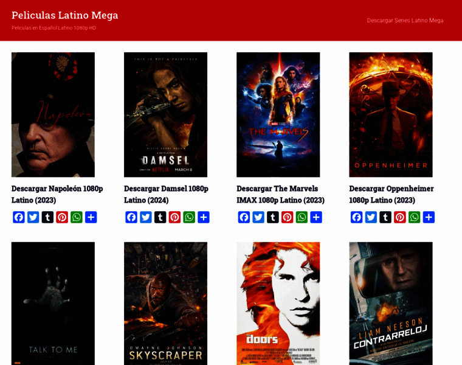
Task: Pin the Oppenheimer post on Pinterest
Action: pos(399,217)
